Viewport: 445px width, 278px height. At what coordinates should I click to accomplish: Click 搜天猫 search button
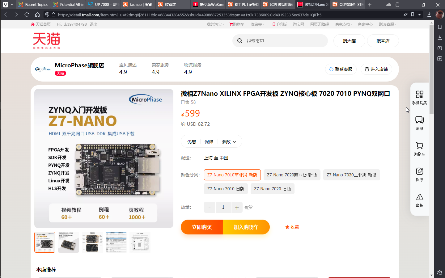349,41
